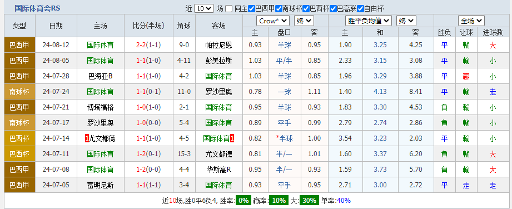
Task: Click the 国际体育会RS heading
Action: click(x=37, y=8)
